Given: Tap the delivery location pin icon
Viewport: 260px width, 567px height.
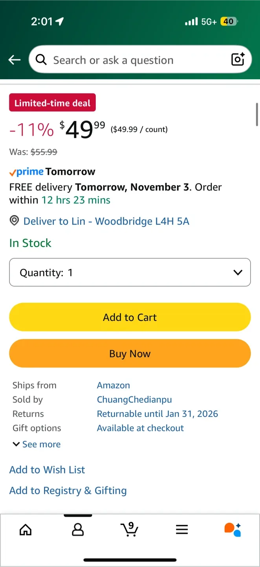Looking at the screenshot, I should click(14, 221).
